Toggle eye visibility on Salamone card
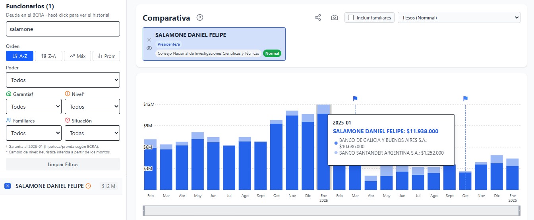This screenshot has height=220, width=534. pos(149,48)
